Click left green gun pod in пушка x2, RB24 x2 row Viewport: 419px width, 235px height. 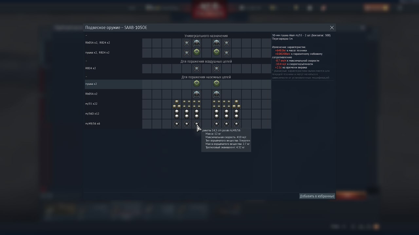197,52
